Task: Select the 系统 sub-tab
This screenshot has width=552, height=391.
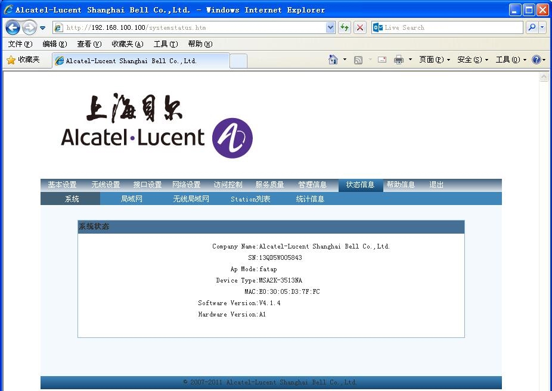Action: click(70, 198)
